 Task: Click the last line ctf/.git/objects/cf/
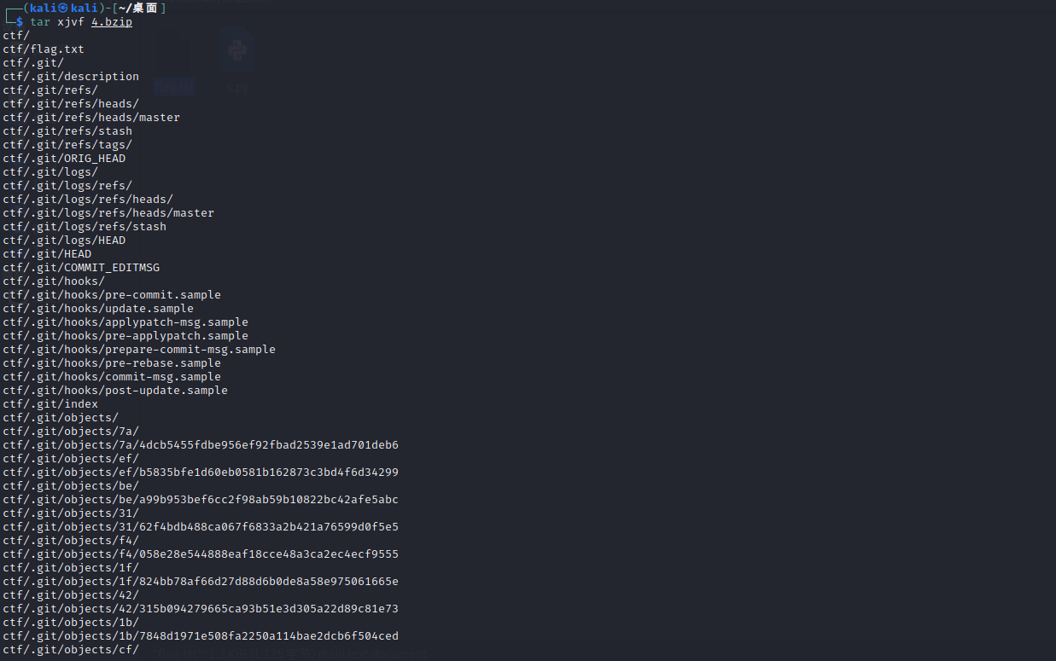point(71,650)
